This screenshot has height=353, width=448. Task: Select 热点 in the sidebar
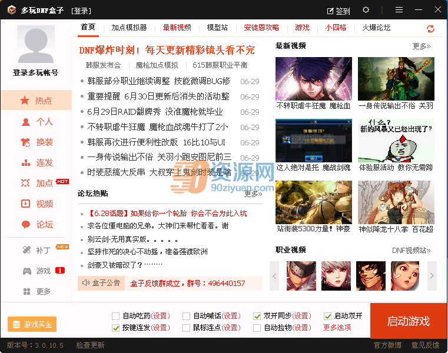(36, 100)
